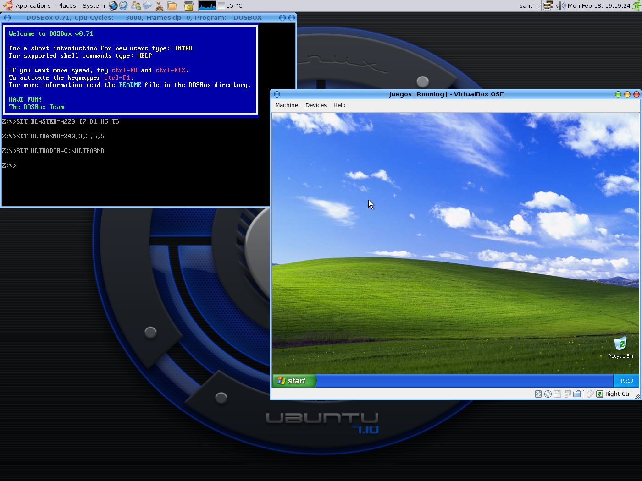Click the README word in DOSBox

(x=130, y=85)
